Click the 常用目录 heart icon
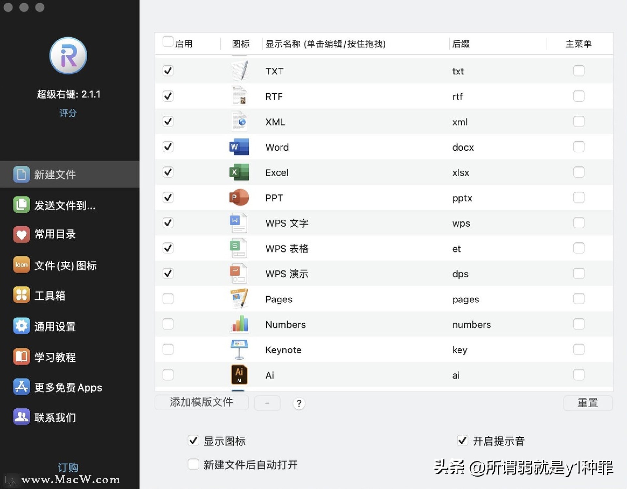 click(x=21, y=234)
